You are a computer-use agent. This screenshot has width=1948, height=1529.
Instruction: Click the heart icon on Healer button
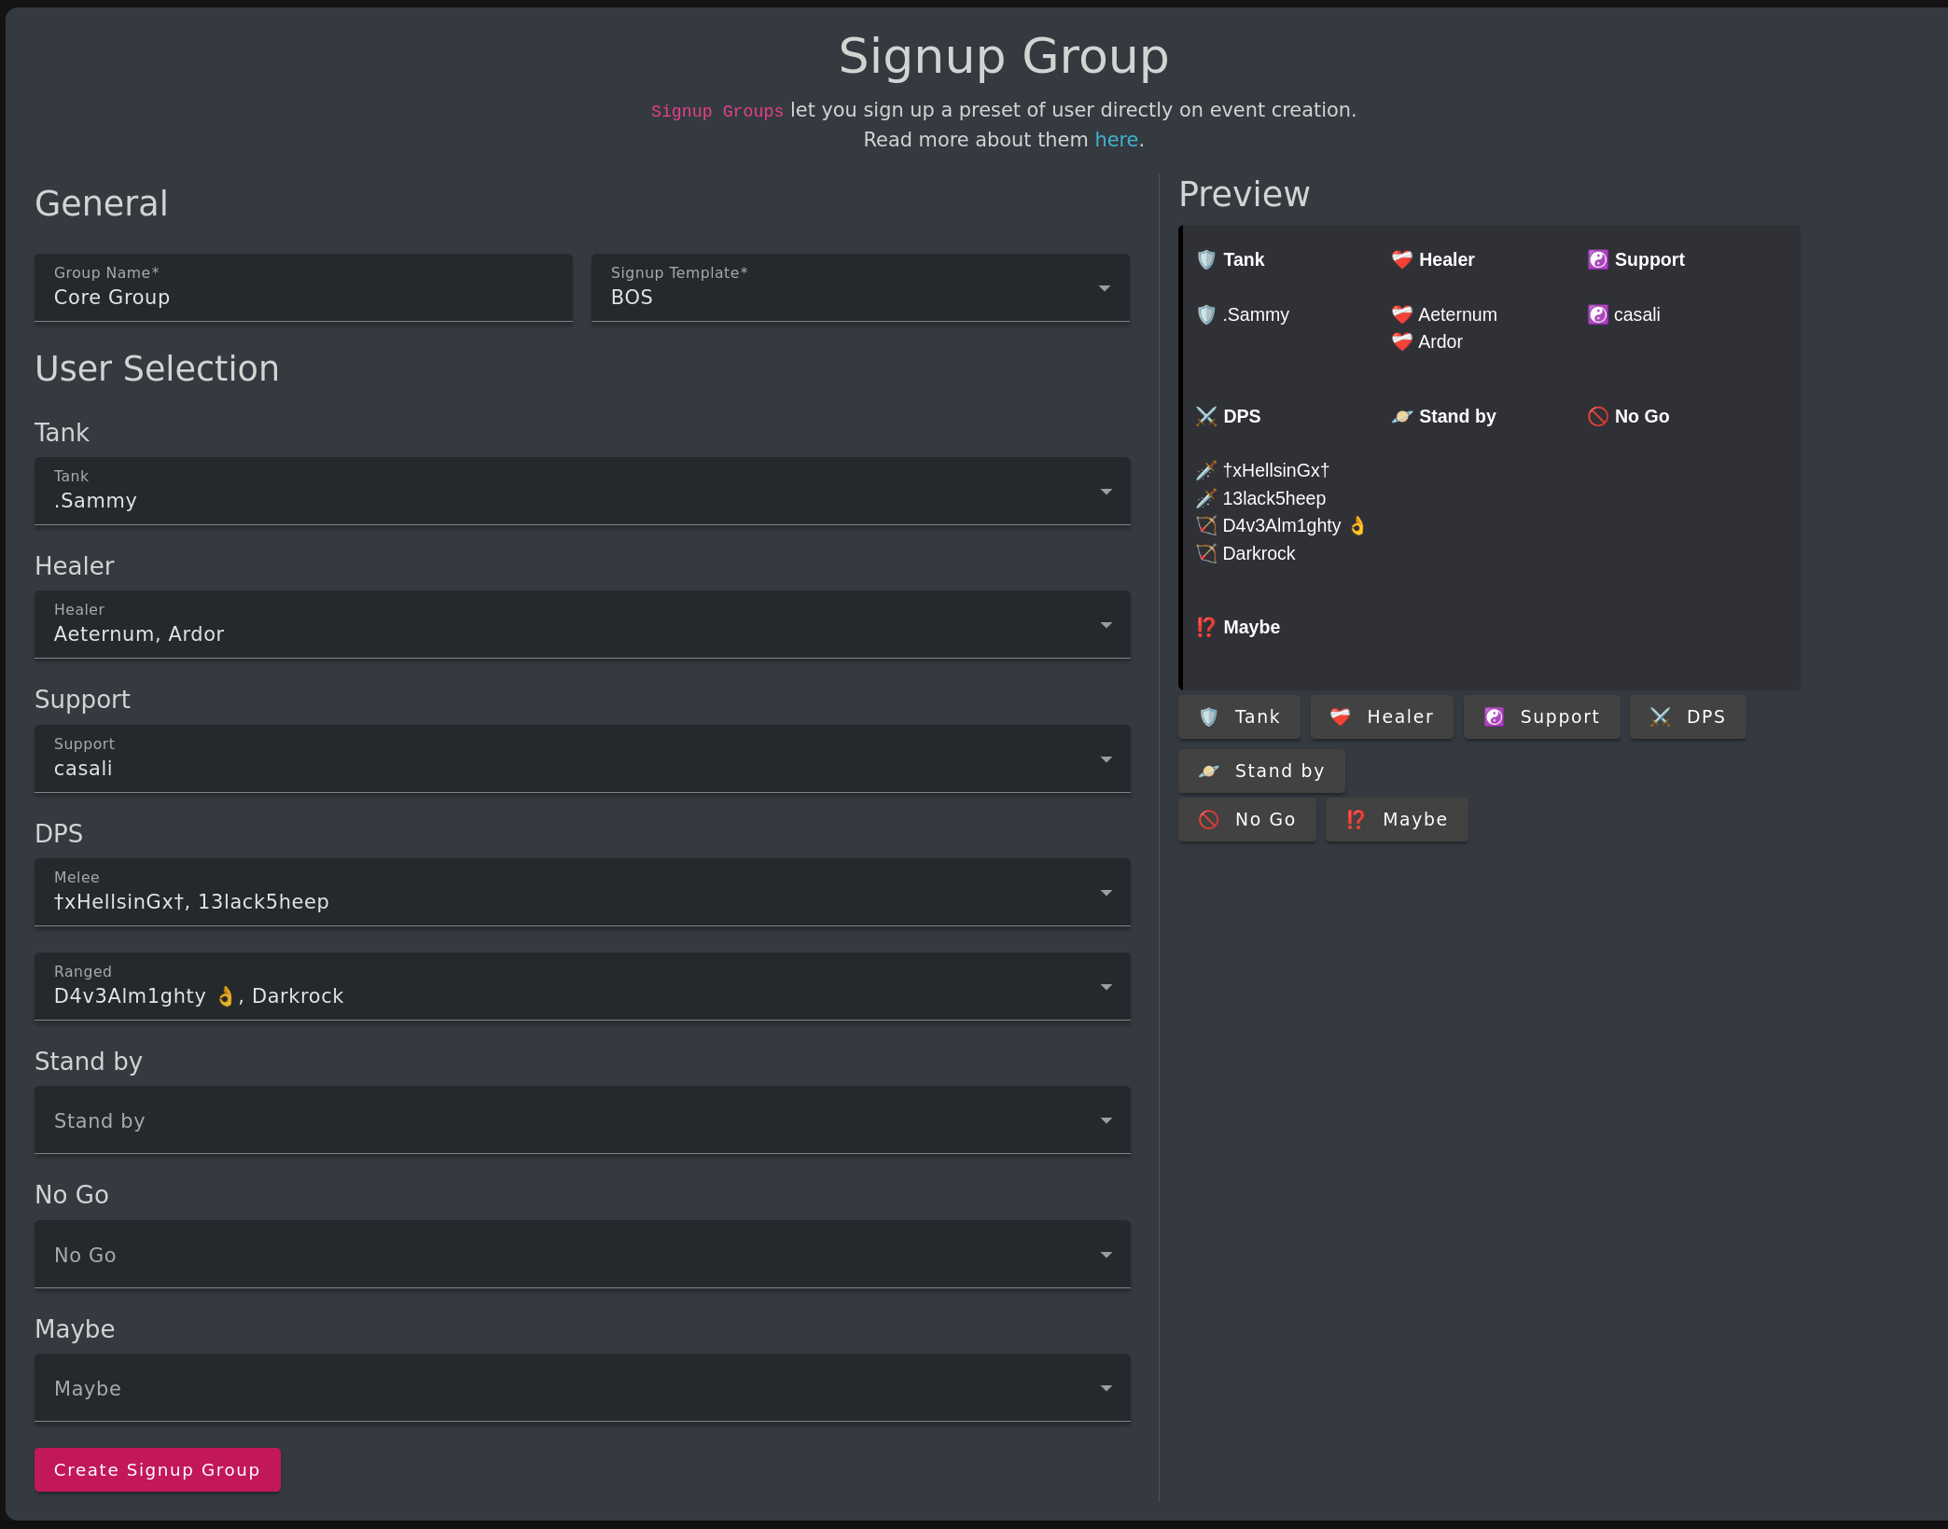coord(1341,716)
